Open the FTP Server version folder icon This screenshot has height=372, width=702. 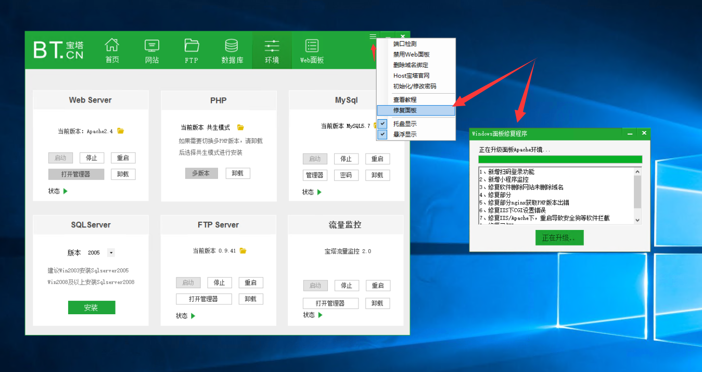(x=243, y=251)
